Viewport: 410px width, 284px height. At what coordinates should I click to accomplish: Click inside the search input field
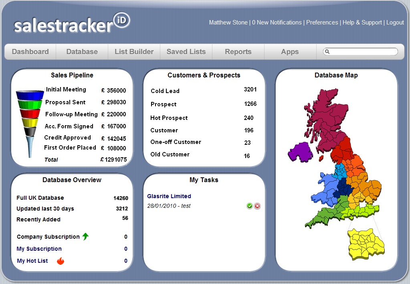click(363, 52)
